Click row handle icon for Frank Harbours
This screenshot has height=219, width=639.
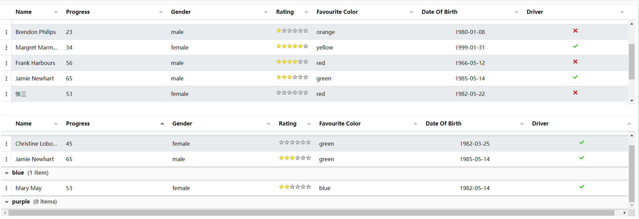6,63
